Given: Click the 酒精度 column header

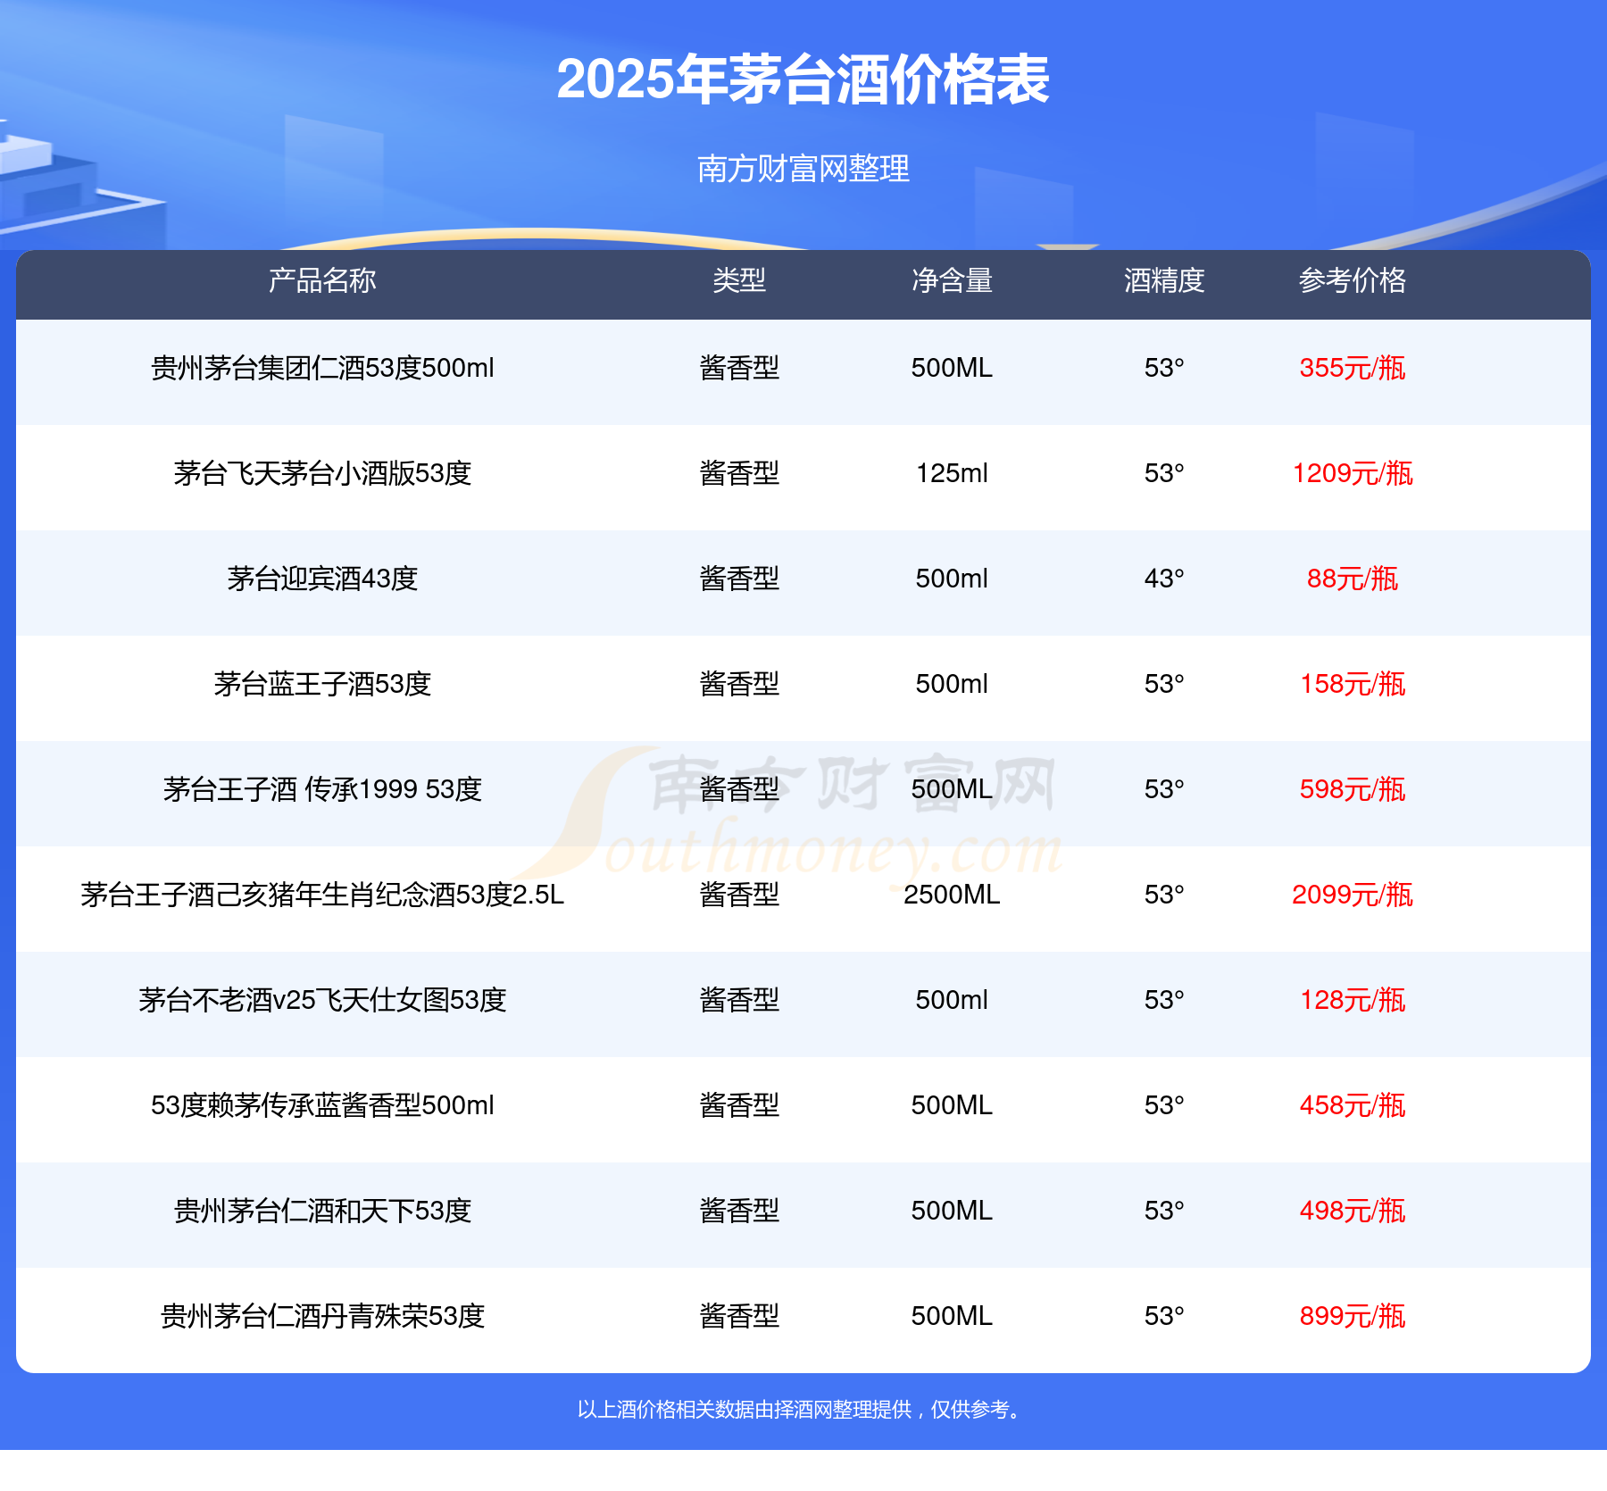Looking at the screenshot, I should [1164, 280].
